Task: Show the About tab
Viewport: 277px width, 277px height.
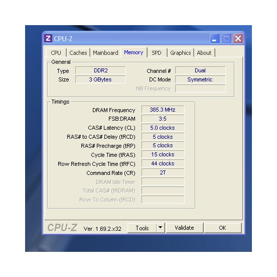Action: coord(204,53)
